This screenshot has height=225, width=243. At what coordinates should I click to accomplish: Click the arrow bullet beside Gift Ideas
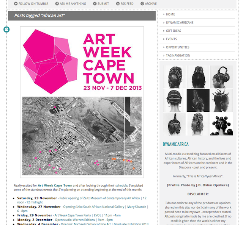[164, 31]
